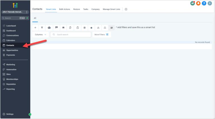Switch to the Bulk Actions tab
Screen dimensions: 215x119
[65, 9]
